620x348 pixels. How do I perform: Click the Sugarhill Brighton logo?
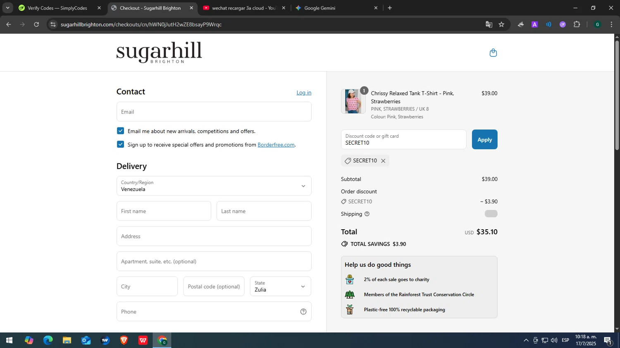[159, 52]
